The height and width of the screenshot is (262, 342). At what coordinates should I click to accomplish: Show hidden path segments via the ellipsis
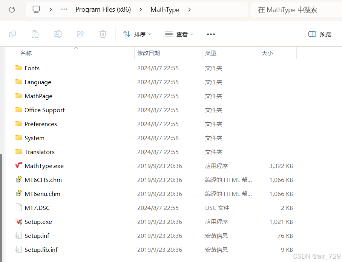64,9
